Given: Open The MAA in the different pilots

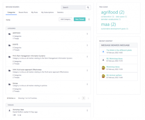Looking at the screenshot, I should (x=119, y=50).
